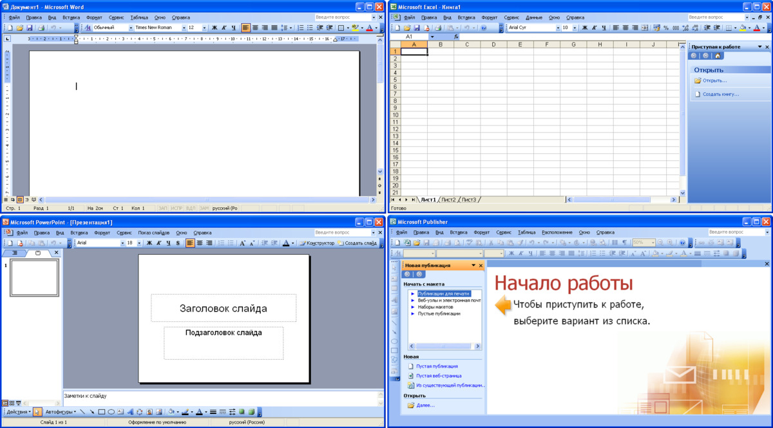Toggle Bold (Ж) in Excel toolbar

pyautogui.click(x=585, y=28)
